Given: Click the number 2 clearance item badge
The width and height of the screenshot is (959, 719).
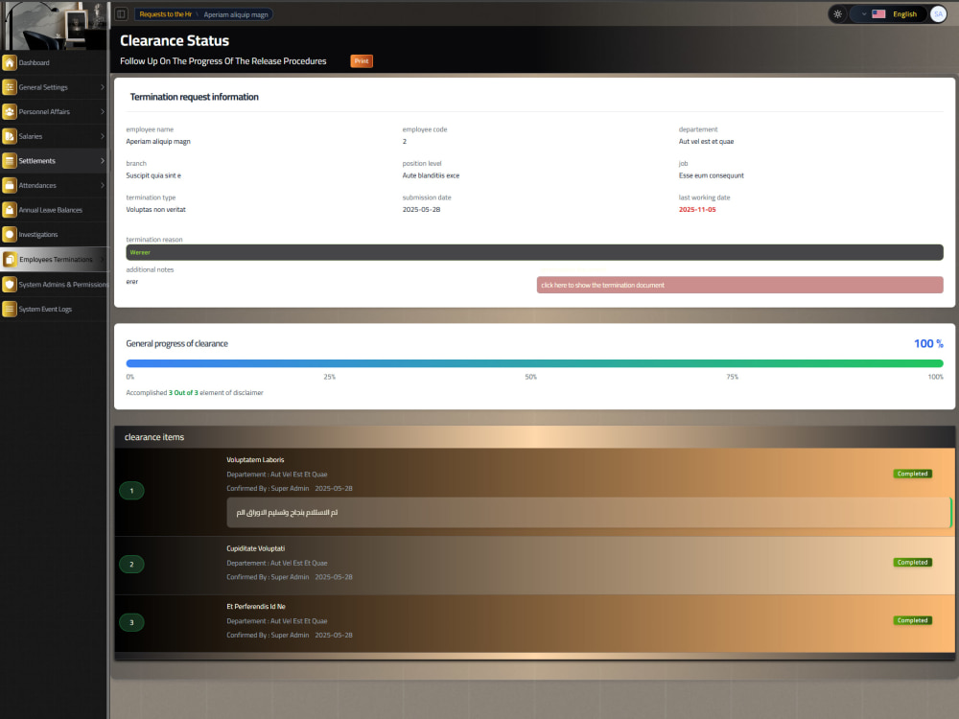Looking at the screenshot, I should [x=131, y=565].
